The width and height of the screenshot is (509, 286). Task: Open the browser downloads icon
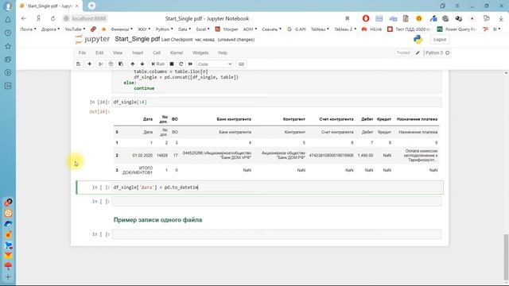(x=501, y=18)
